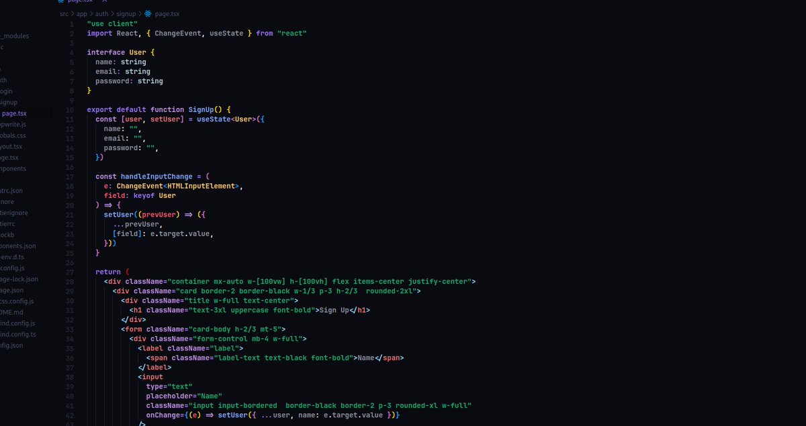Click line number 17 in the gutter

point(71,176)
